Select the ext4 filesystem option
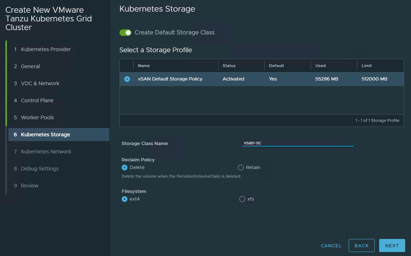411x256 pixels. pos(125,199)
